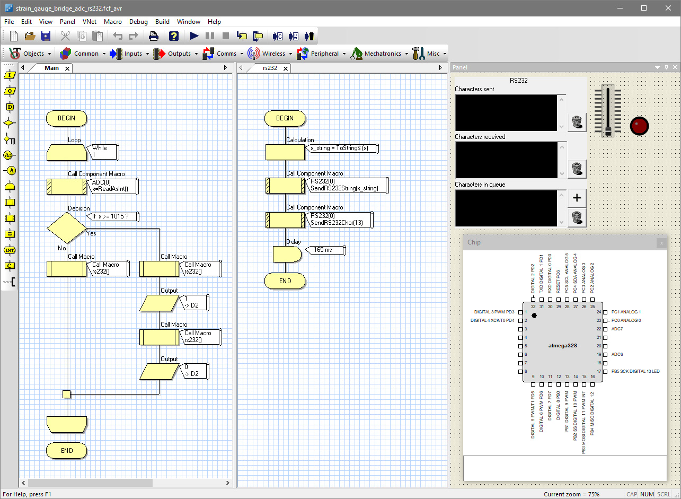Click the plus button beside Characters in queue
Image resolution: width=681 pixels, height=499 pixels.
tap(577, 198)
